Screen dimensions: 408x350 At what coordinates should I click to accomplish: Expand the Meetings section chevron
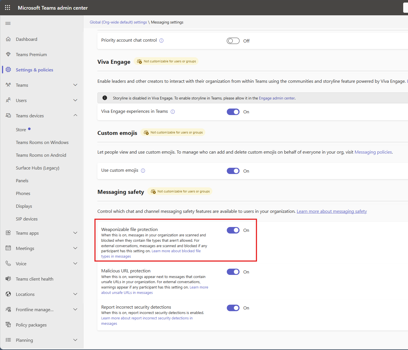point(75,248)
